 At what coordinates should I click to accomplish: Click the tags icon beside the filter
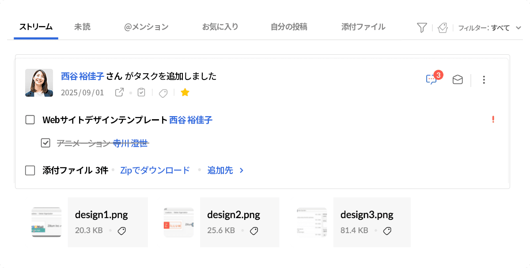point(443,27)
